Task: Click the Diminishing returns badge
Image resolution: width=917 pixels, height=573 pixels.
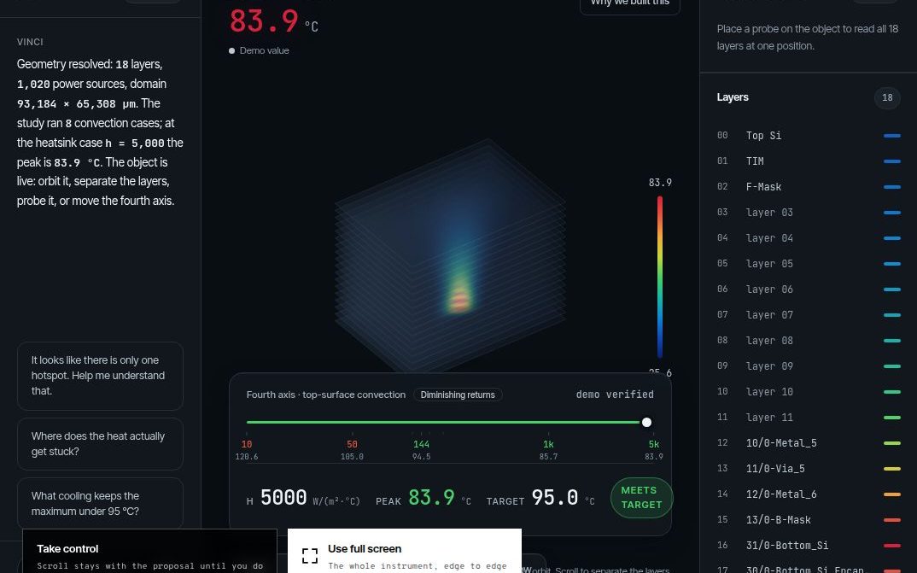Action: coord(458,395)
